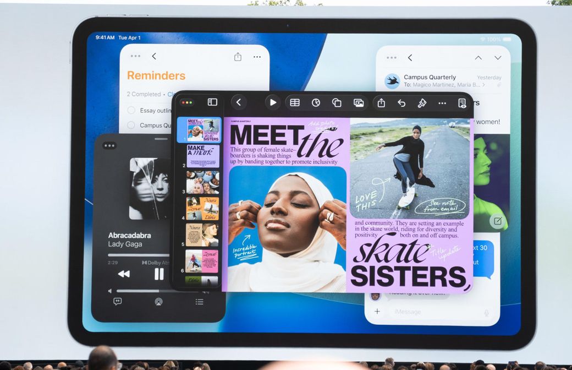The width and height of the screenshot is (572, 370).
Task: Click the Campus Quarterly sender name
Action: click(430, 77)
